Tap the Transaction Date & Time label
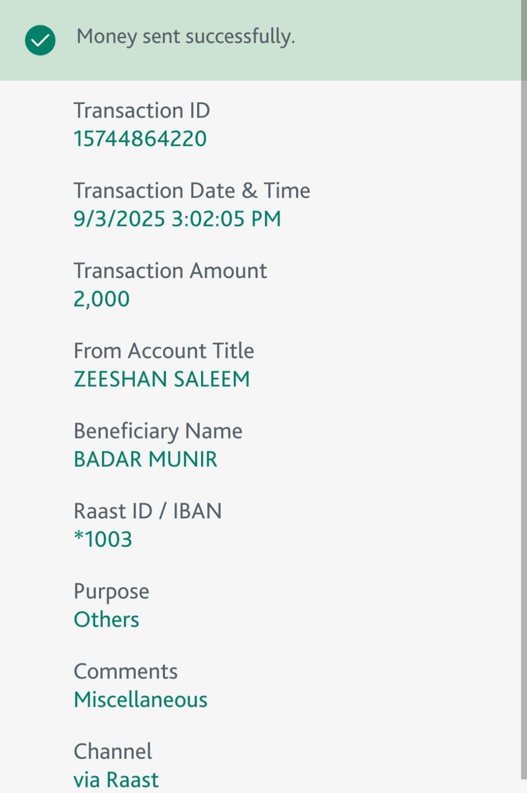The height and width of the screenshot is (793, 527). (x=192, y=190)
